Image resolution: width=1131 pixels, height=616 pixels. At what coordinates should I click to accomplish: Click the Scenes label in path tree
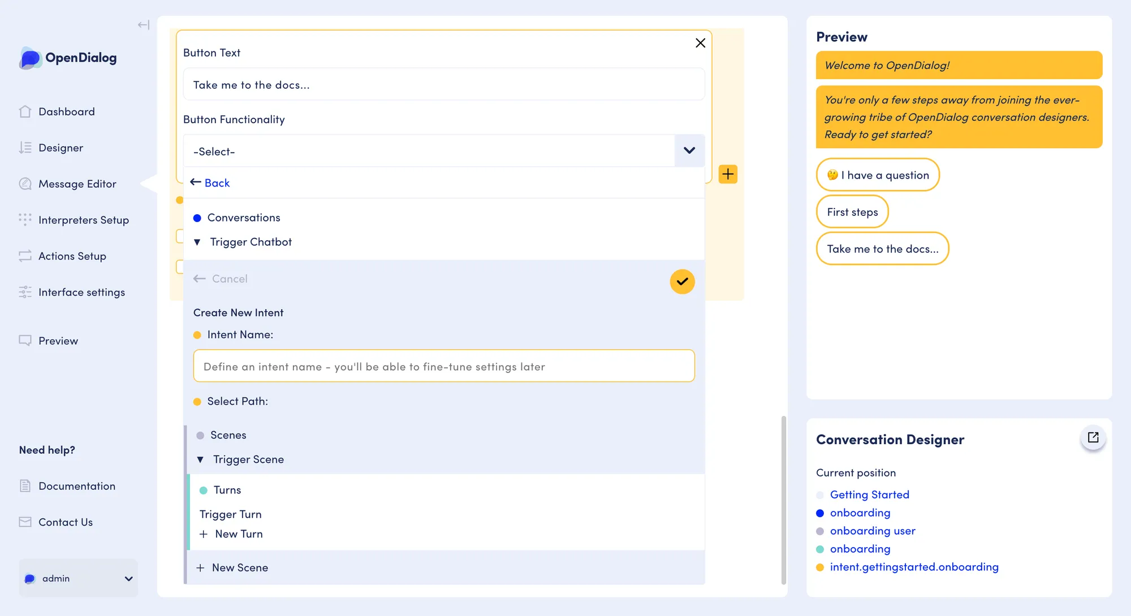pyautogui.click(x=228, y=435)
